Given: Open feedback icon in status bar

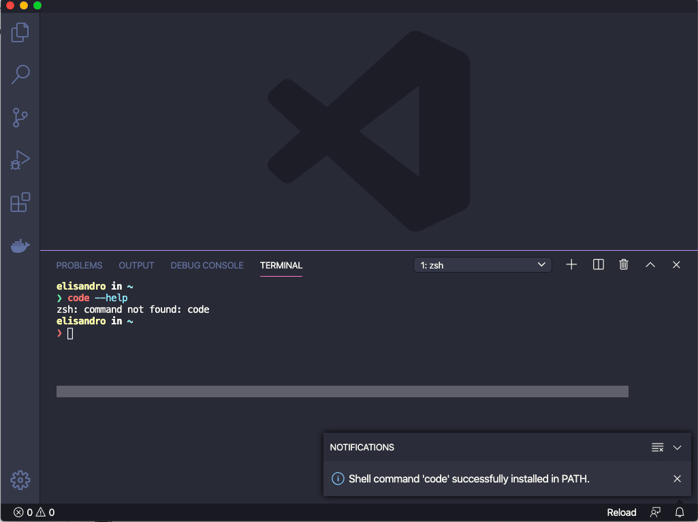Looking at the screenshot, I should (655, 512).
